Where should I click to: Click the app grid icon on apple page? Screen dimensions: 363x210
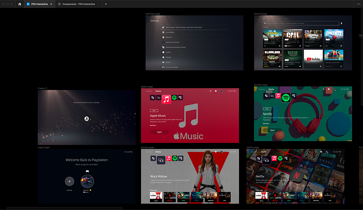point(180,98)
